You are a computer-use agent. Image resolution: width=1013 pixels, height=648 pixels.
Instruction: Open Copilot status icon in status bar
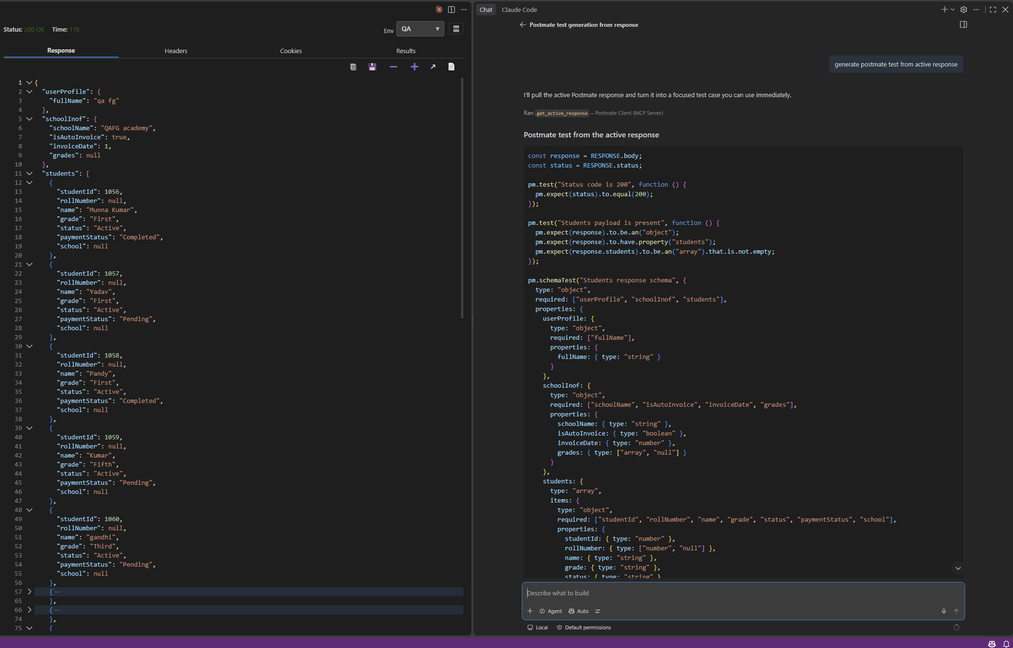coord(992,644)
